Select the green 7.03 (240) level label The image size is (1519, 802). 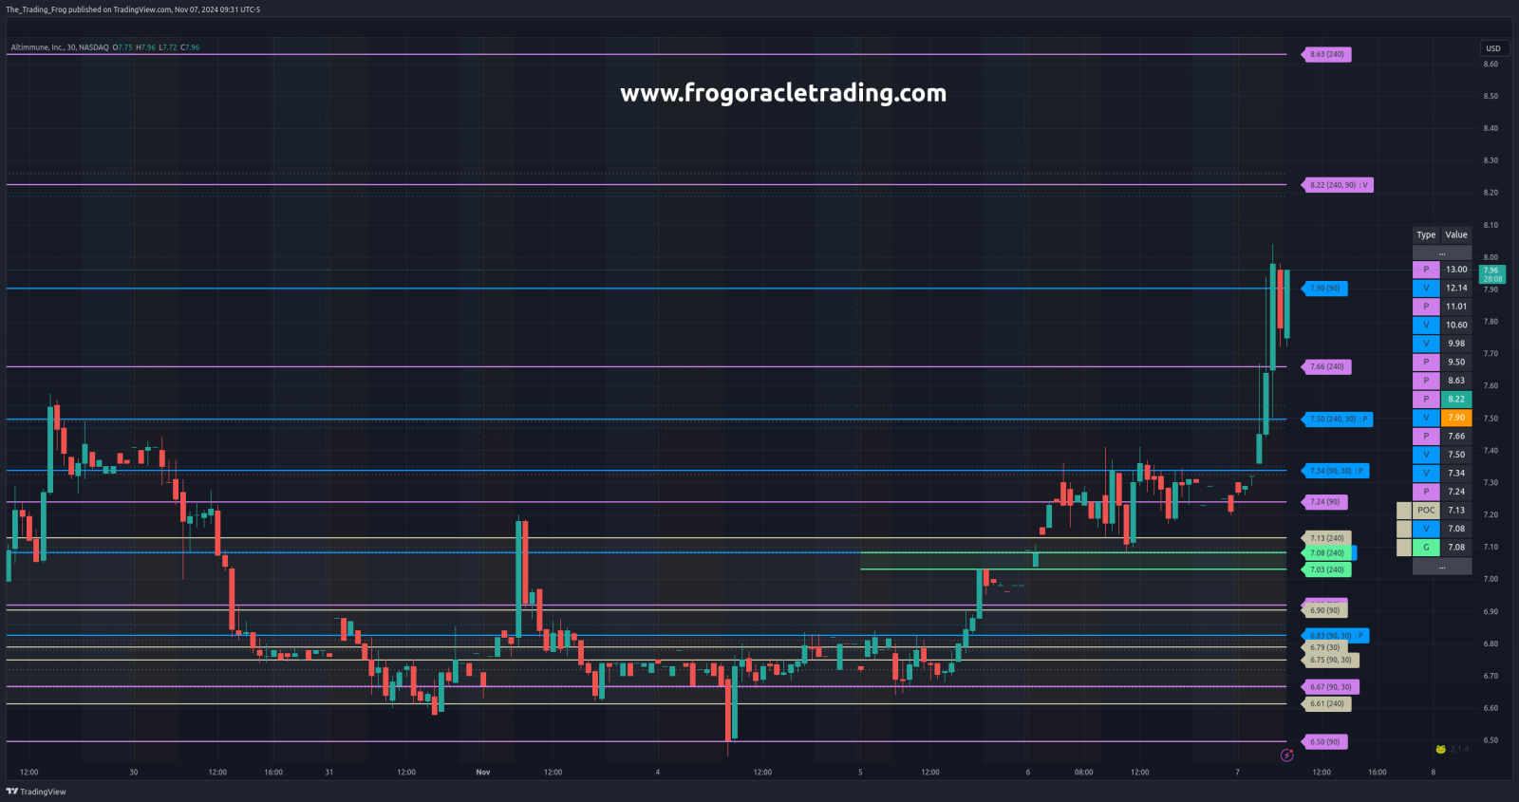coord(1327,569)
